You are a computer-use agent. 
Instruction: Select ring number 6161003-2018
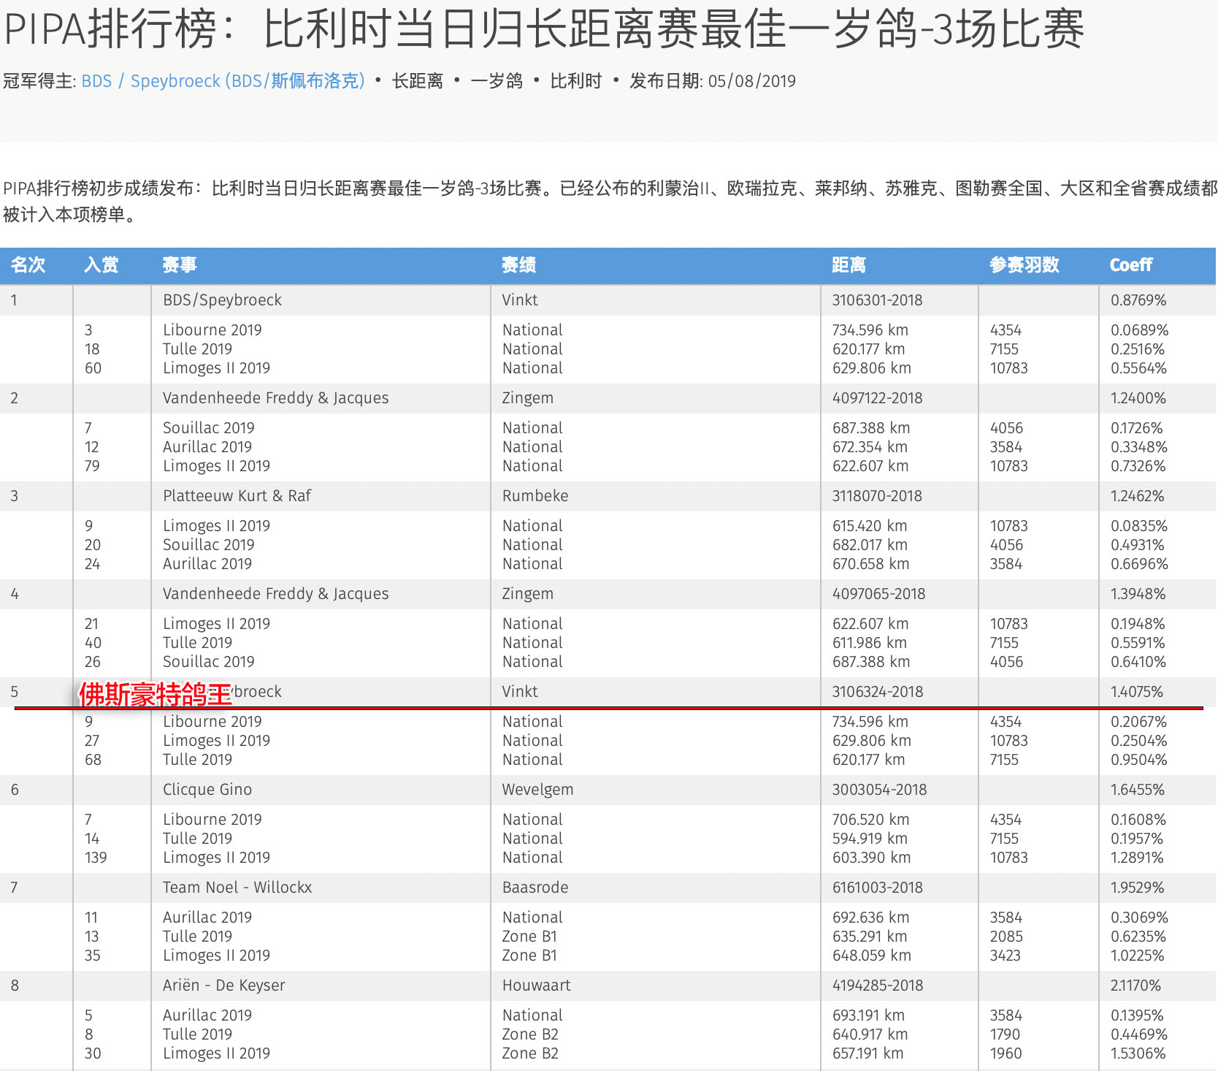pos(877,888)
